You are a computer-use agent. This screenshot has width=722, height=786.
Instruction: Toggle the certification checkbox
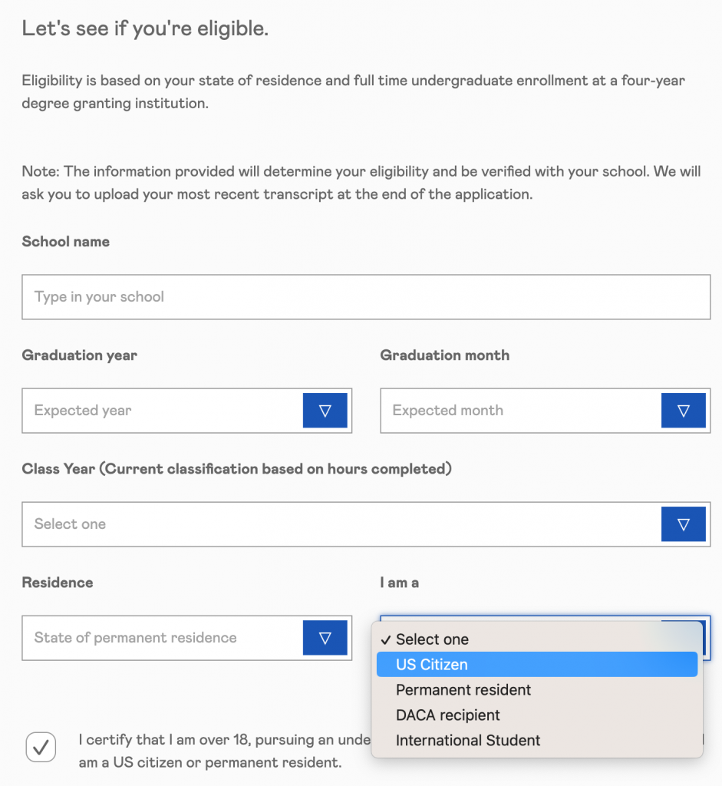click(x=41, y=746)
